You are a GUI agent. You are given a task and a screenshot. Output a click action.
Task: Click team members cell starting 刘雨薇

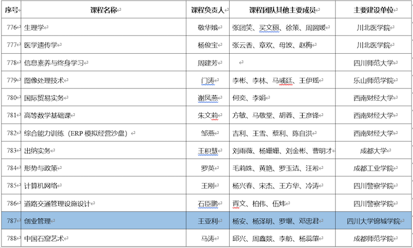point(282,150)
